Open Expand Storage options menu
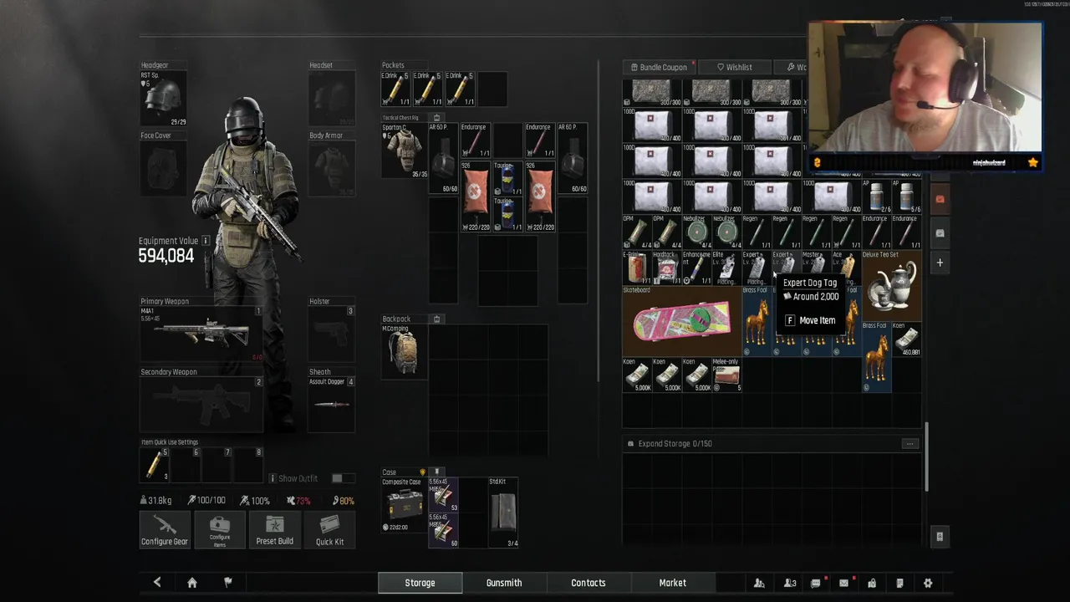Screen dimensions: 1070x602 click(909, 444)
